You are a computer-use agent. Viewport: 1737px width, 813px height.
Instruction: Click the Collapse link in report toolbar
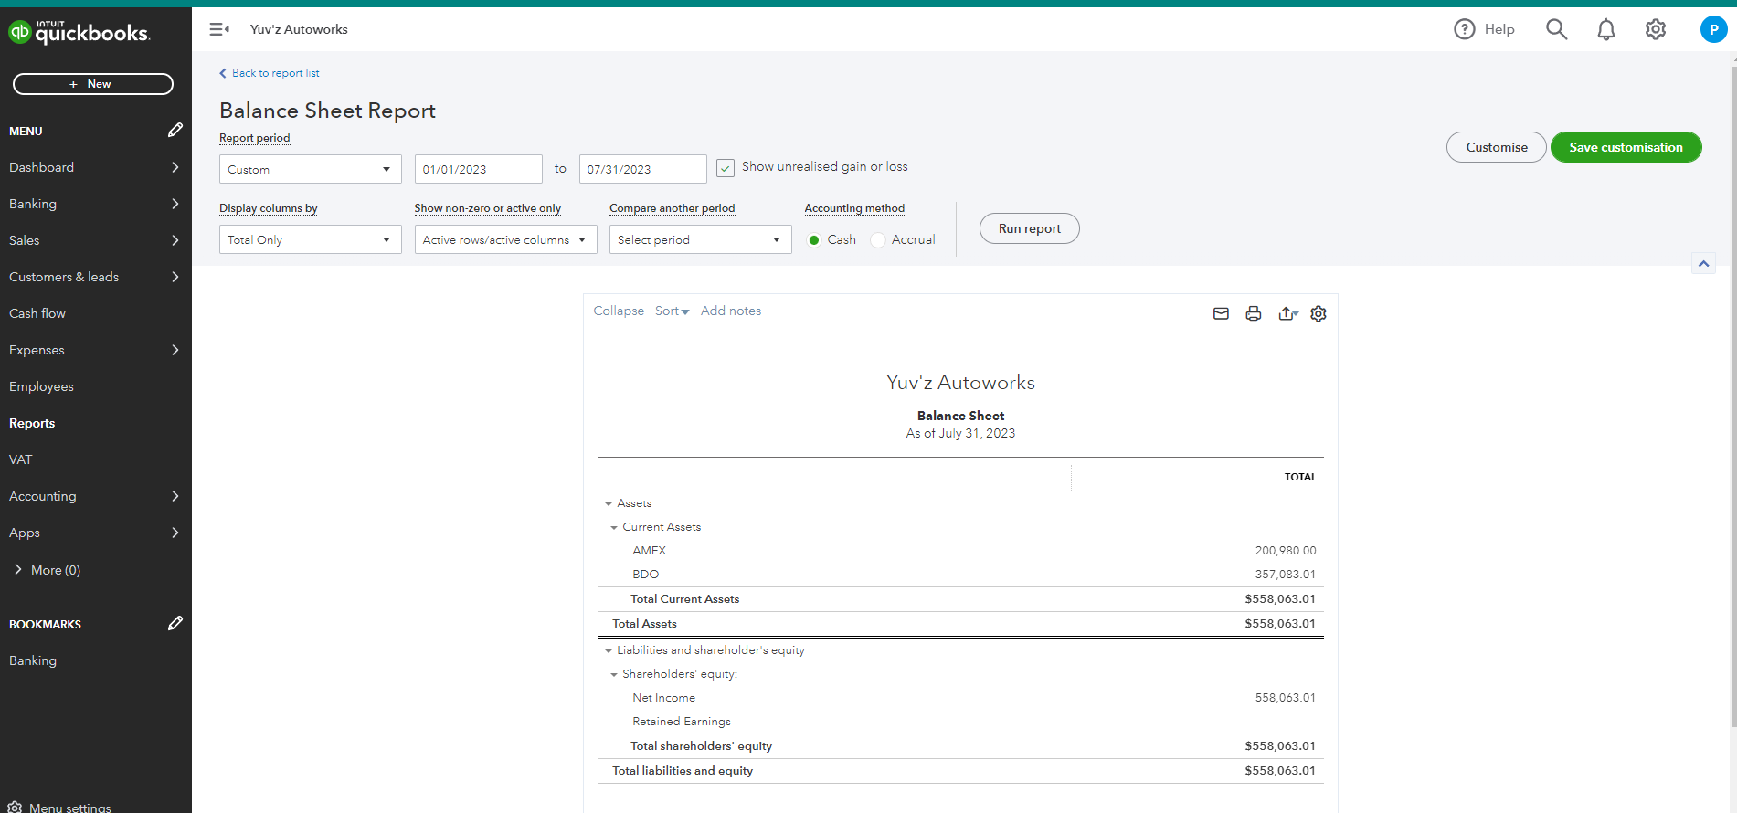(x=619, y=311)
